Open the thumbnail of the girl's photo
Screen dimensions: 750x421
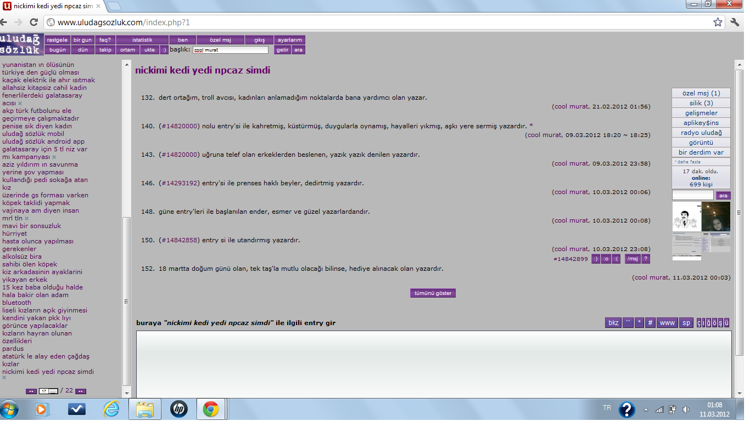(x=715, y=217)
